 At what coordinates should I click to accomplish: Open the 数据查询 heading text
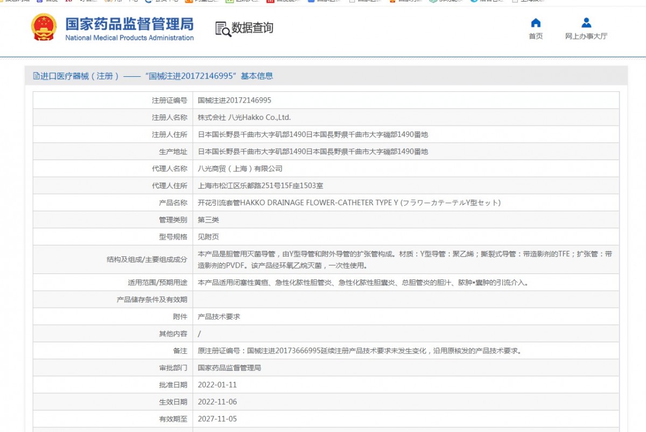click(x=252, y=28)
